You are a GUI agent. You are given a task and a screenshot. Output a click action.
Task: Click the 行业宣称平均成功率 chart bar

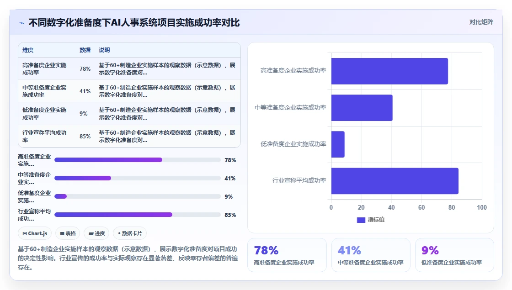pyautogui.click(x=395, y=181)
